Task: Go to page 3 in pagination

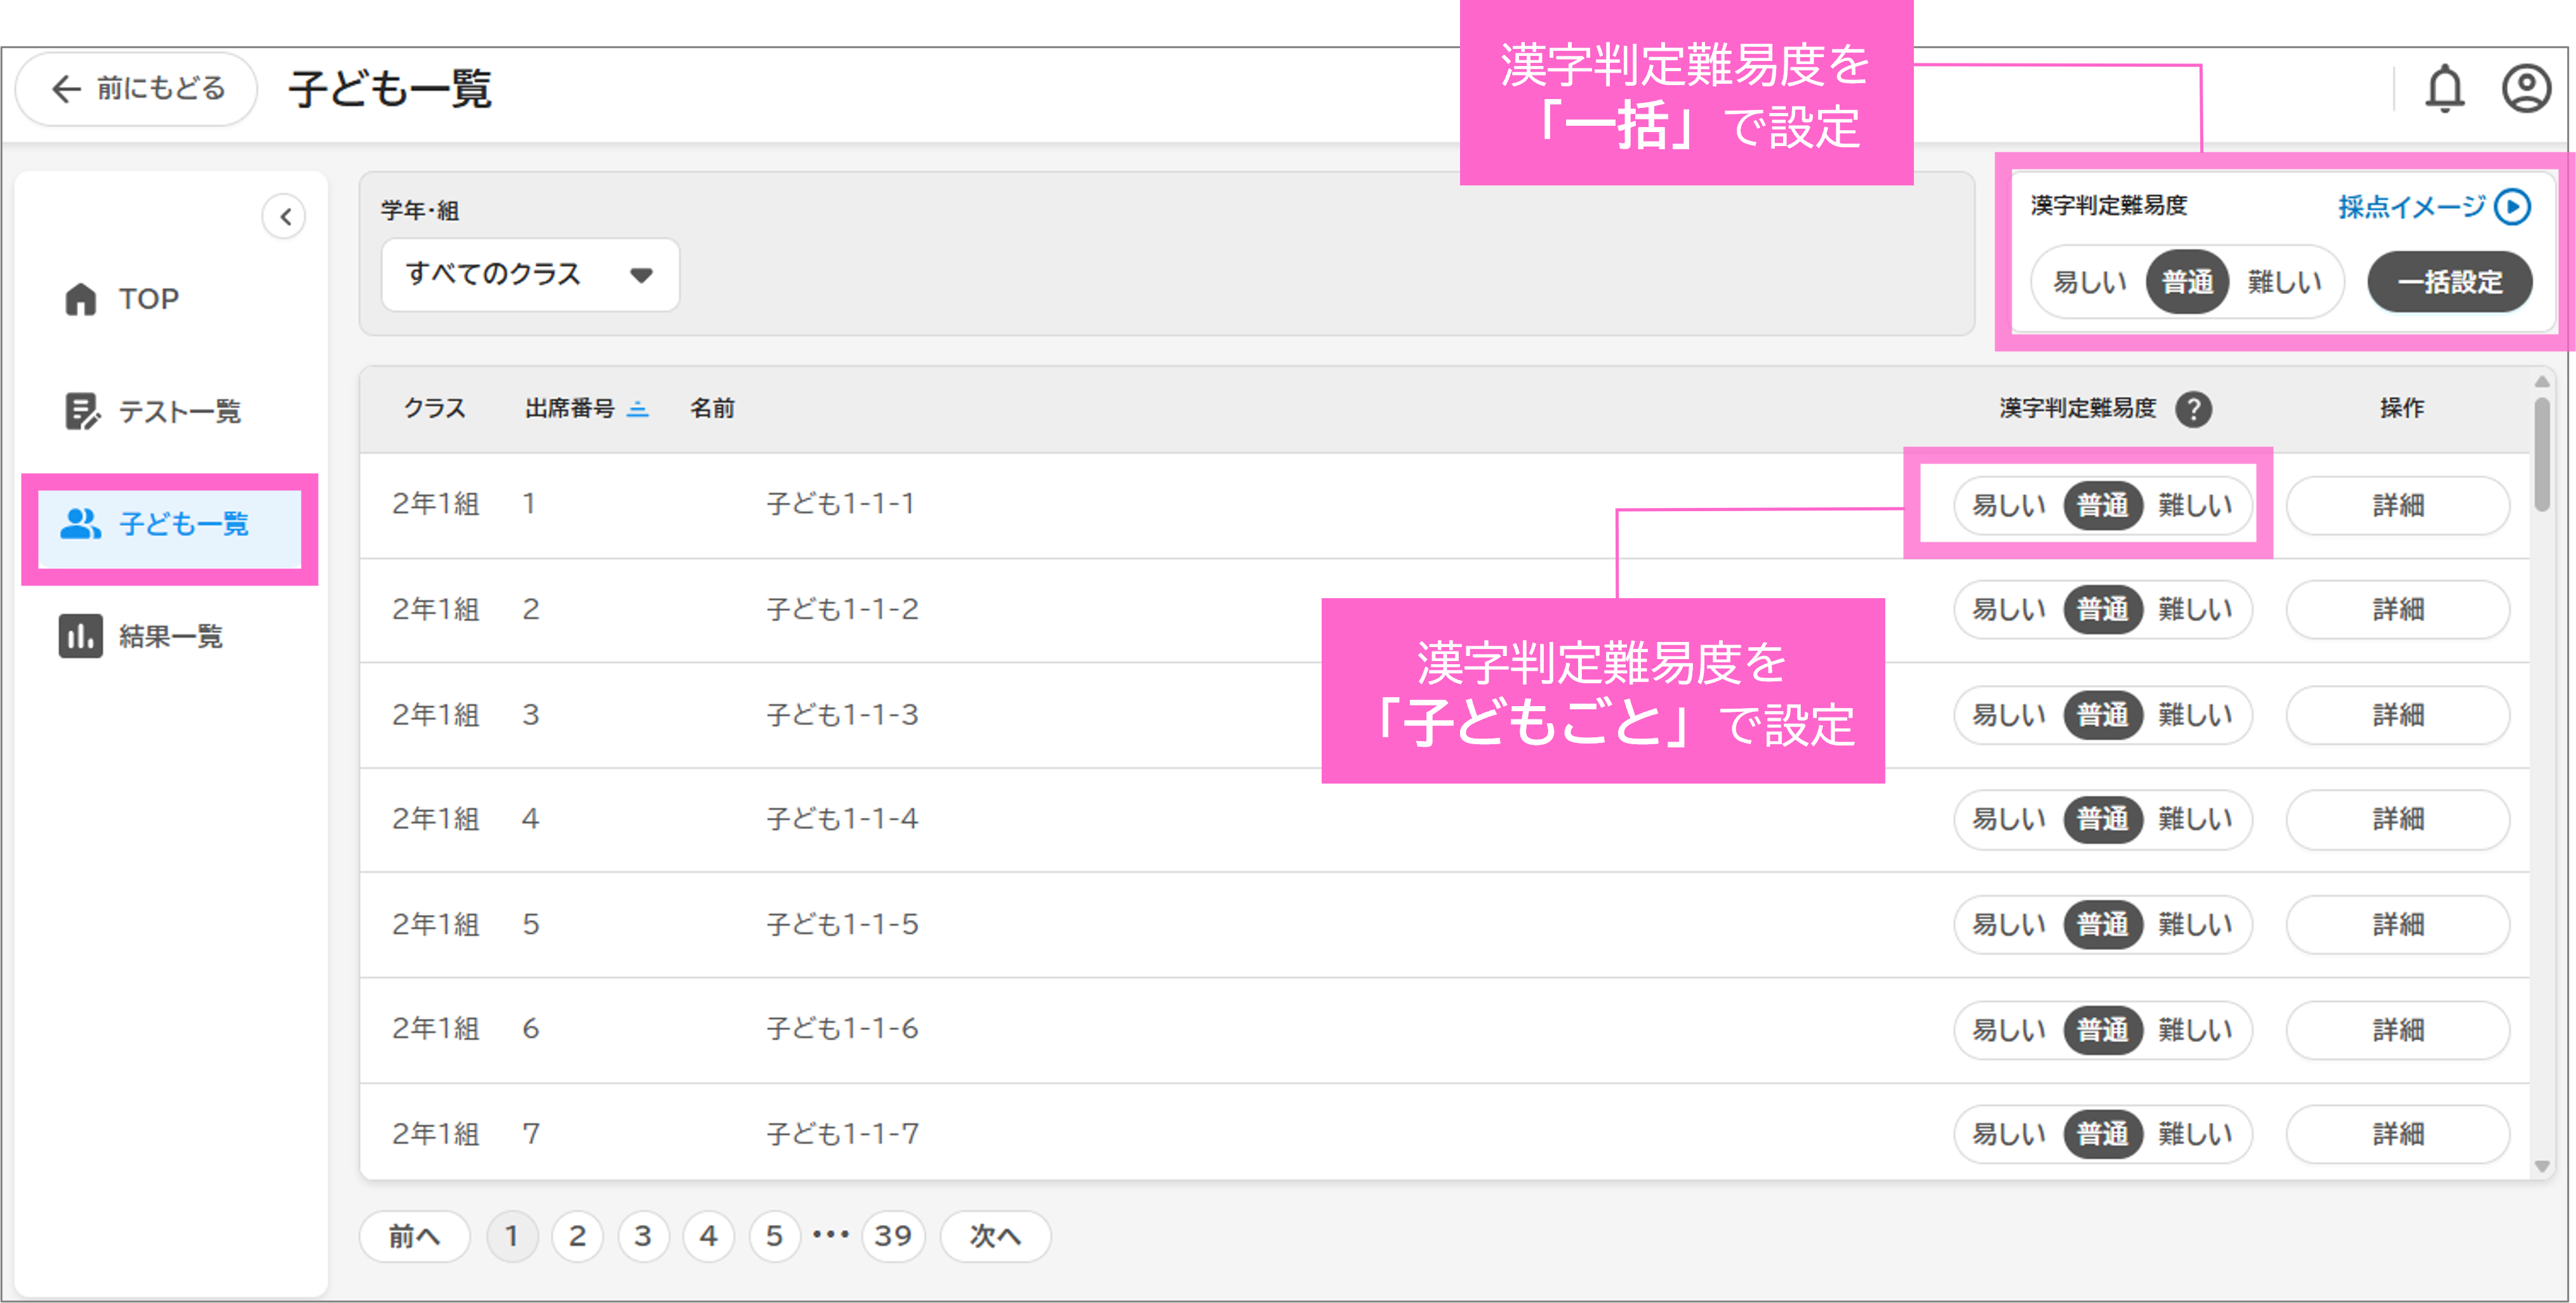Action: pyautogui.click(x=643, y=1236)
